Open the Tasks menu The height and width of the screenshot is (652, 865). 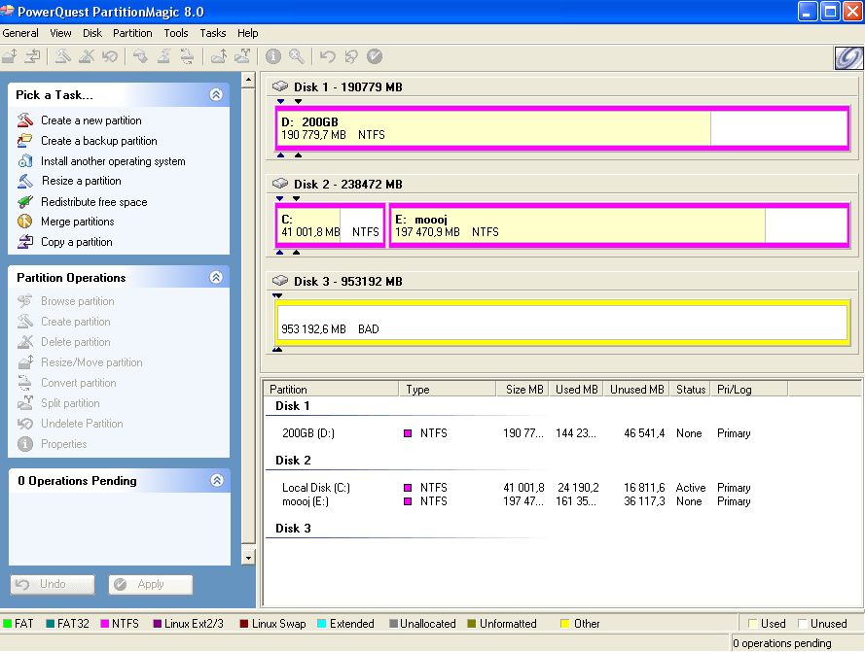(213, 33)
